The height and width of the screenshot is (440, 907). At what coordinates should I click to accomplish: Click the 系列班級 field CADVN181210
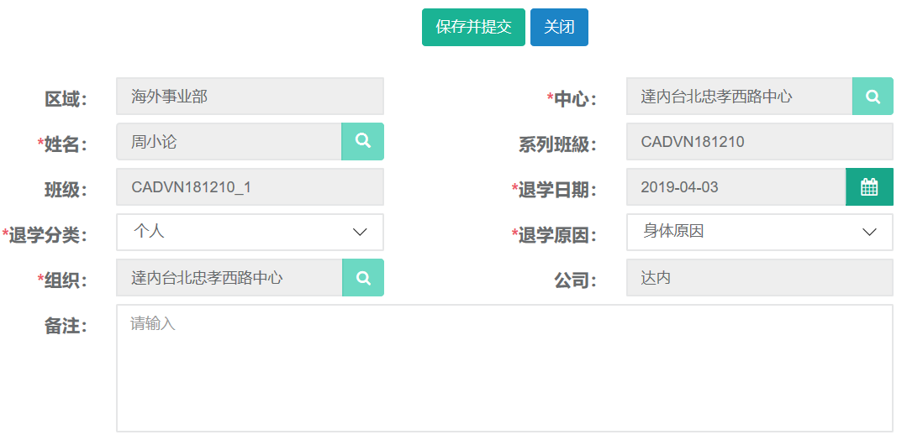(x=759, y=142)
